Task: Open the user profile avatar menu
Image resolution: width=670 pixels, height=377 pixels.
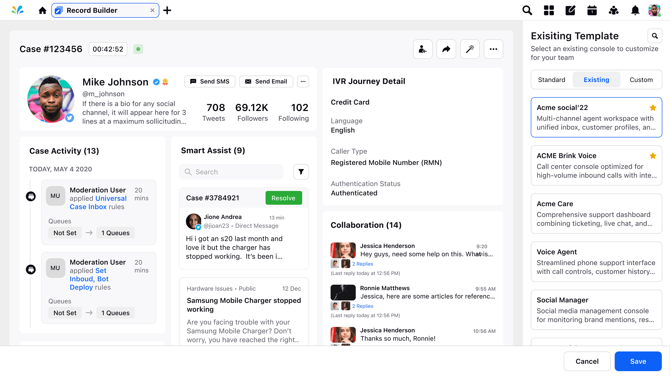Action: point(654,10)
